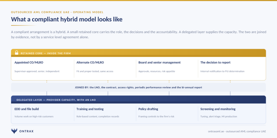Click 'The decision to report' title
The width and height of the screenshot is (277, 138).
coord(215,63)
